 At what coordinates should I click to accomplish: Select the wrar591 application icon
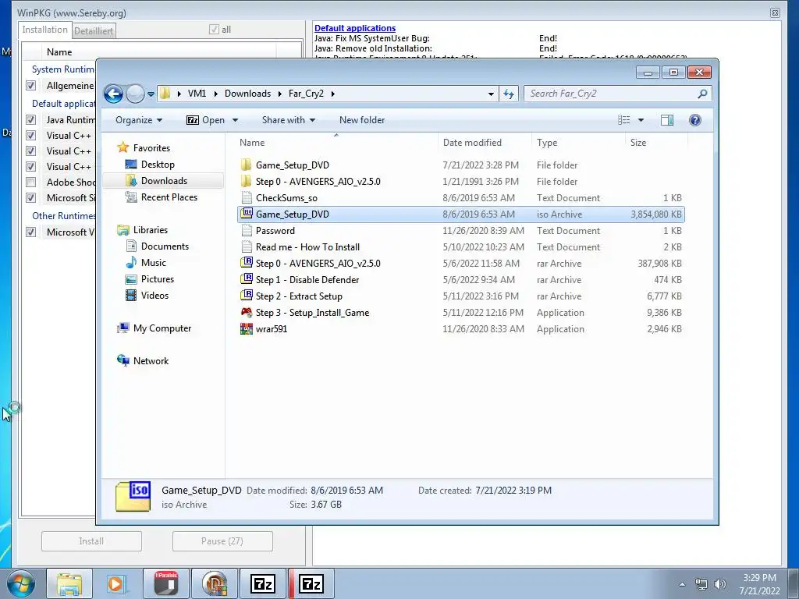246,328
